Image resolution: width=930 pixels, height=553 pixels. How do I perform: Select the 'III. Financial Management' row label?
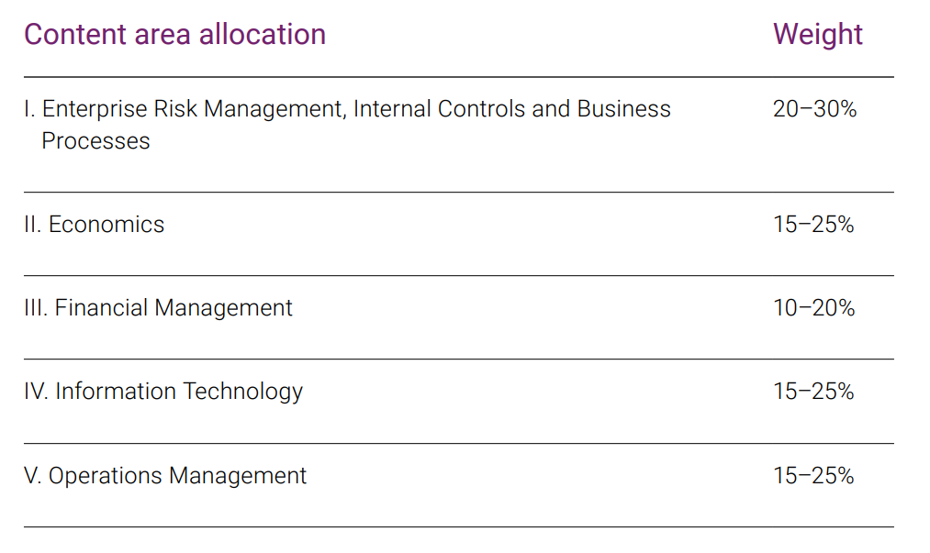(158, 308)
